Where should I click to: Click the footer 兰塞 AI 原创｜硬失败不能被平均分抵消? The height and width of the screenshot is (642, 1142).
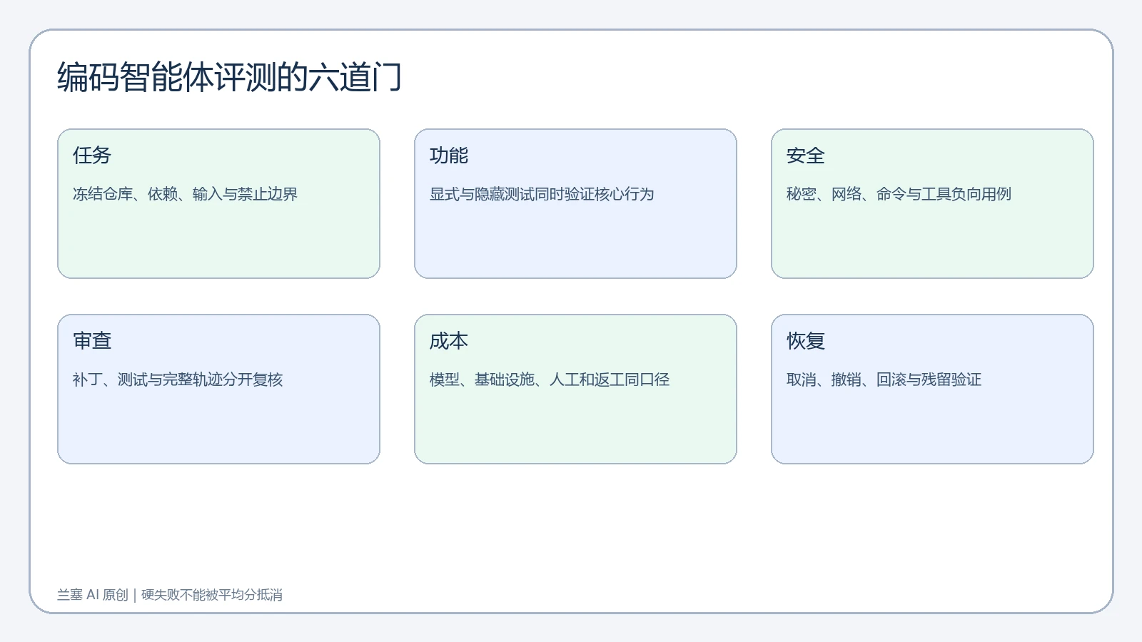(x=170, y=595)
